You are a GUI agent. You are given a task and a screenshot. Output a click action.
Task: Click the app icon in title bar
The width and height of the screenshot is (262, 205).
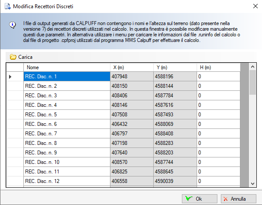pos(6,6)
